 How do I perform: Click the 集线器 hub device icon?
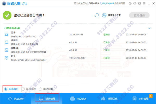[6, 42]
